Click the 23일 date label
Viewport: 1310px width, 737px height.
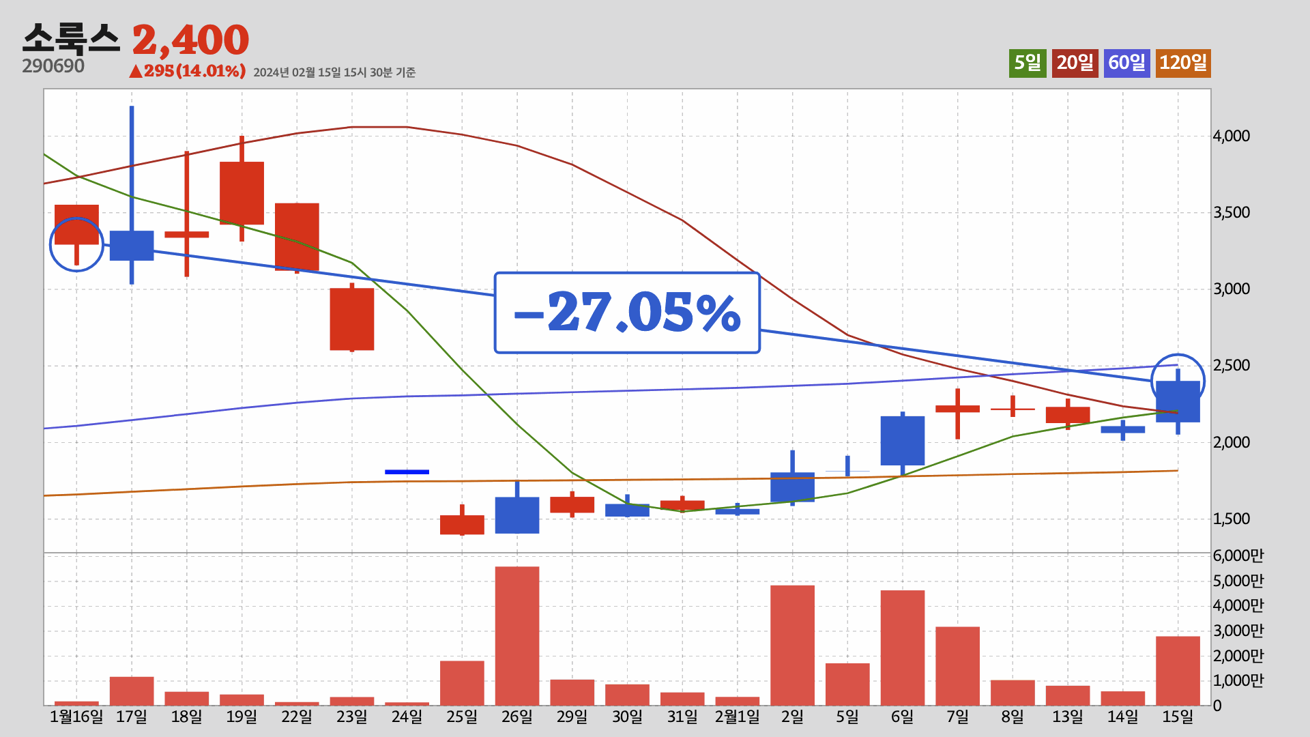pyautogui.click(x=352, y=717)
